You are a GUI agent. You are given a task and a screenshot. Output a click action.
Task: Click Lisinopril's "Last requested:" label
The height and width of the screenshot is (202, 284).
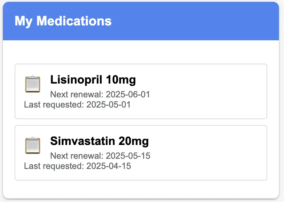tap(54, 105)
